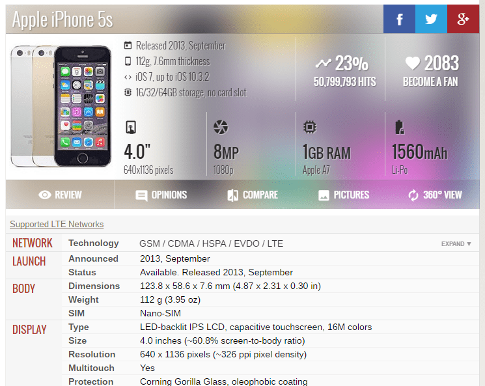Open Supported LTE Networks link
Image resolution: width=485 pixels, height=386 pixels.
click(57, 224)
